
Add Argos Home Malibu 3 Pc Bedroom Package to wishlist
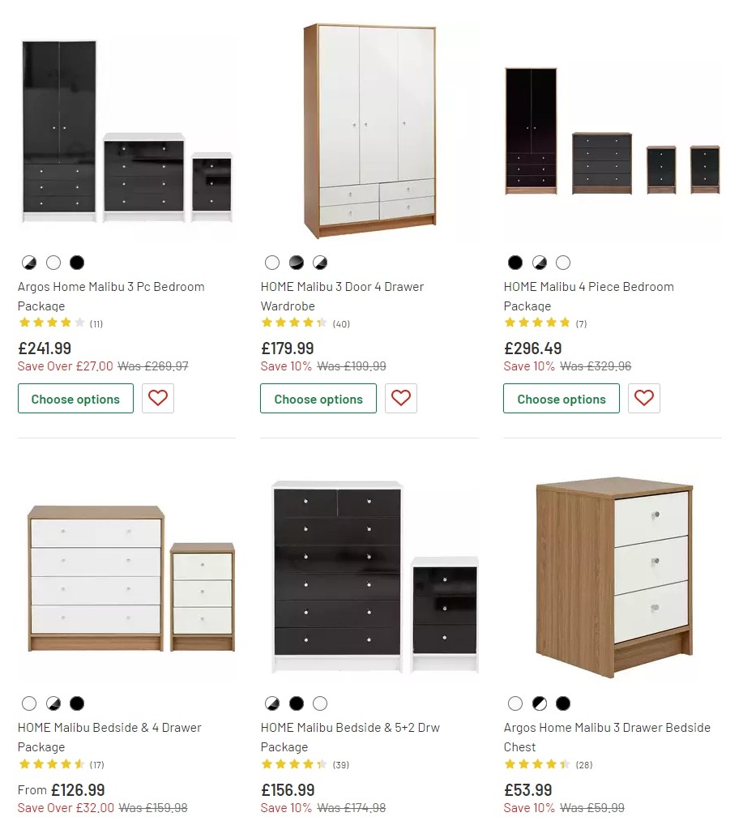click(158, 398)
